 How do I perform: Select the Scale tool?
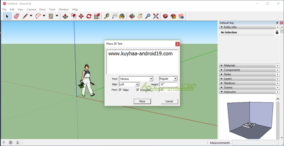[97, 16]
